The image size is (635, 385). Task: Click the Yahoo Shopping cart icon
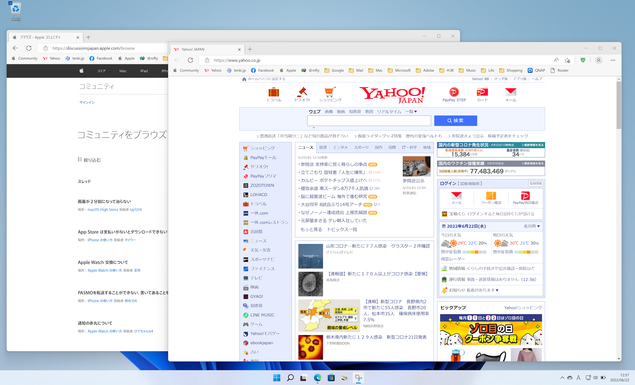(x=330, y=92)
